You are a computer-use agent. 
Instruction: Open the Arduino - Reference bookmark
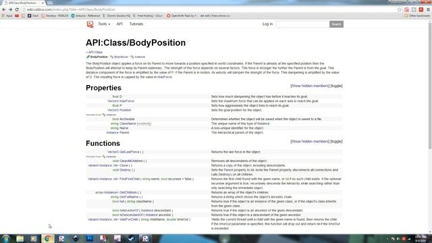click(86, 16)
